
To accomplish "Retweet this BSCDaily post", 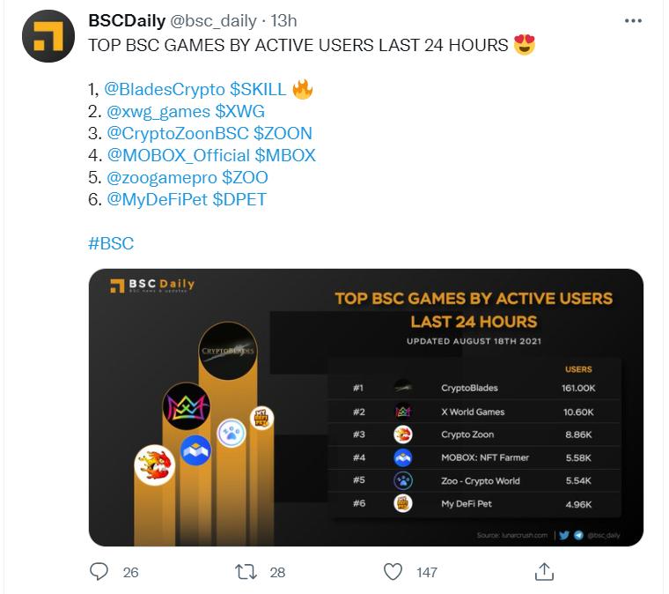I will tap(246, 572).
